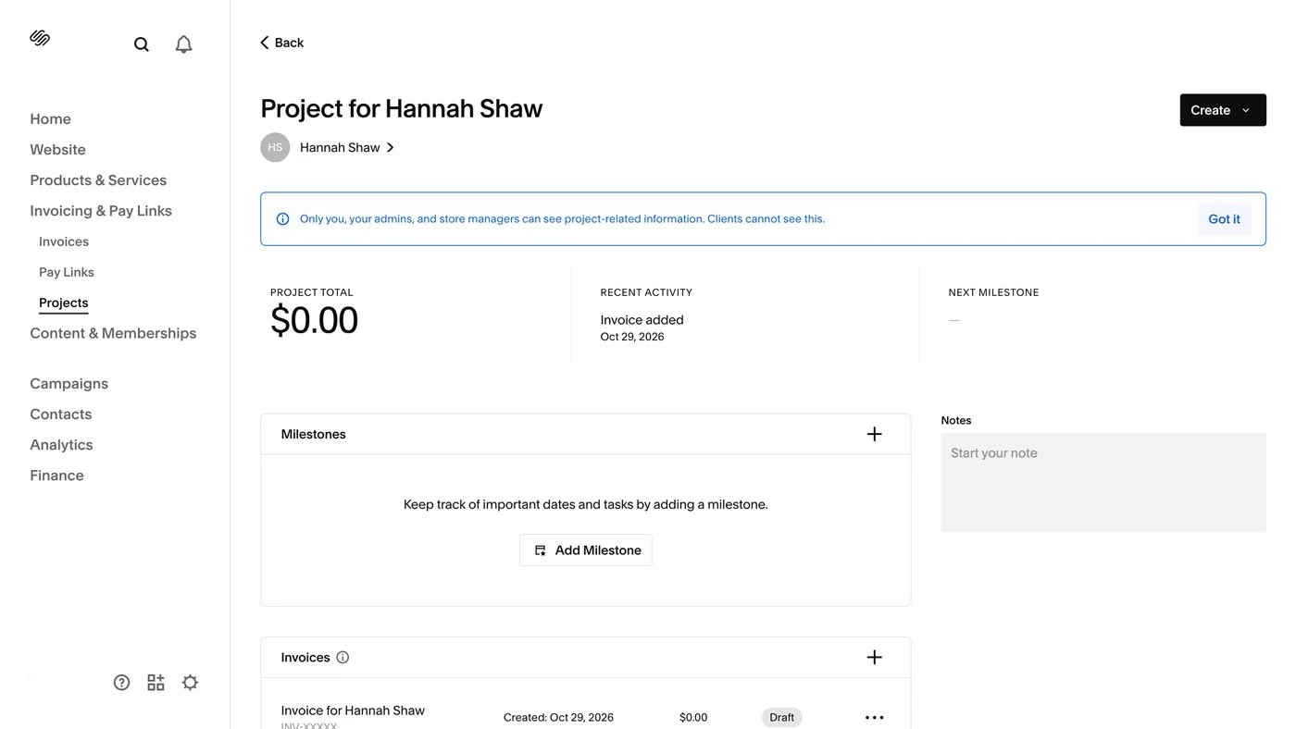Select Invoices sub-item in sidebar
This screenshot has width=1296, height=729.
click(x=64, y=241)
